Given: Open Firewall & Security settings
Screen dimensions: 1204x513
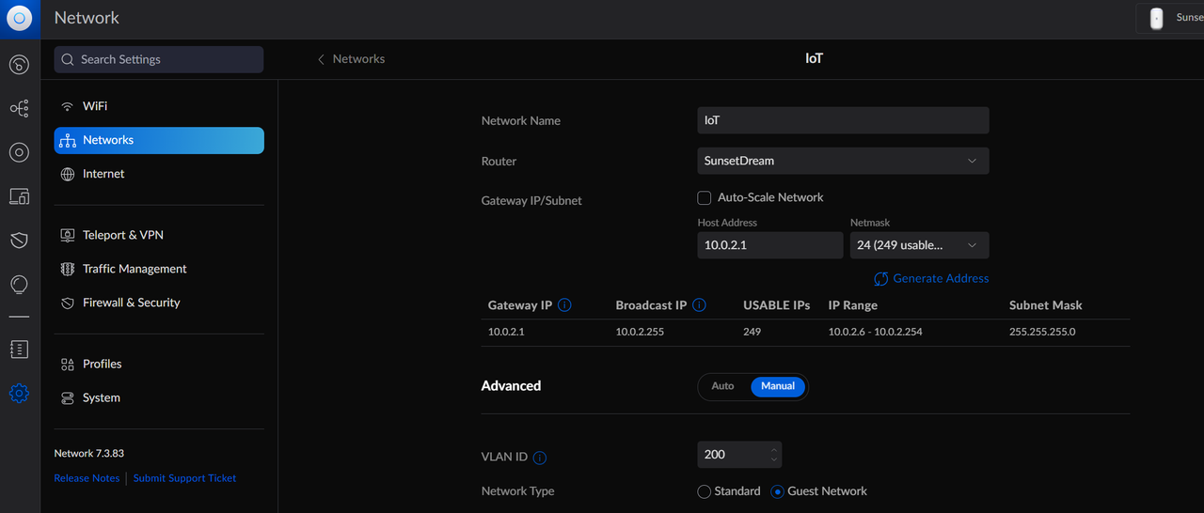Looking at the screenshot, I should point(159,303).
